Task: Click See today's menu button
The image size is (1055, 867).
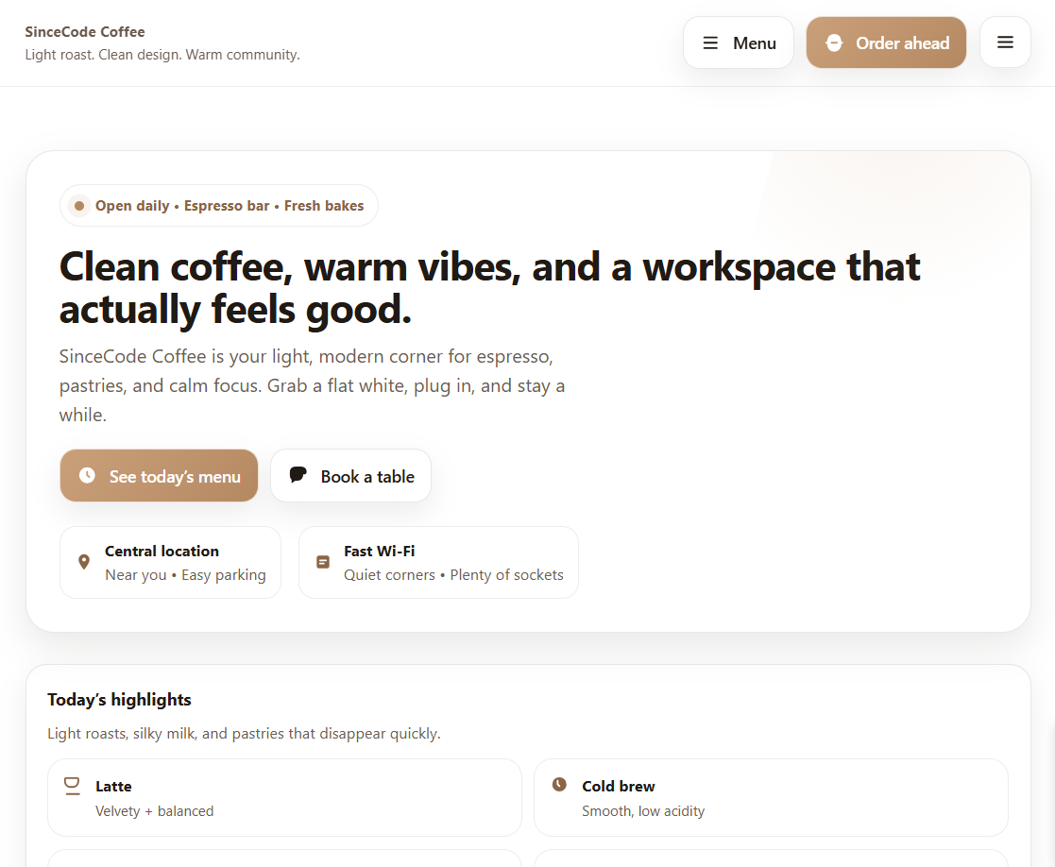Action: click(x=159, y=476)
